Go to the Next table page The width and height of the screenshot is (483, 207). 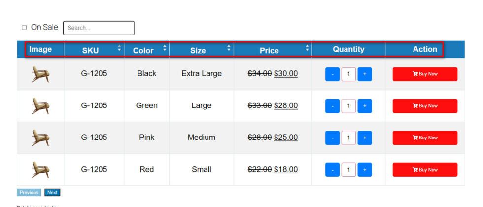(x=52, y=193)
